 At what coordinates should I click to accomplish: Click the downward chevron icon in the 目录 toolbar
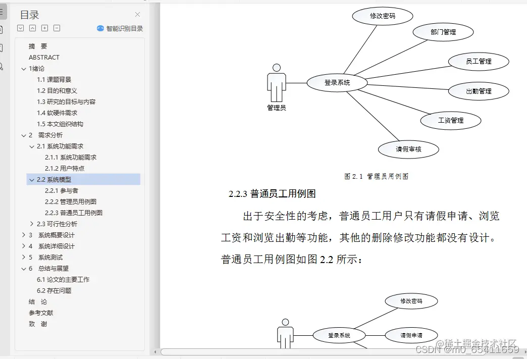click(x=21, y=27)
